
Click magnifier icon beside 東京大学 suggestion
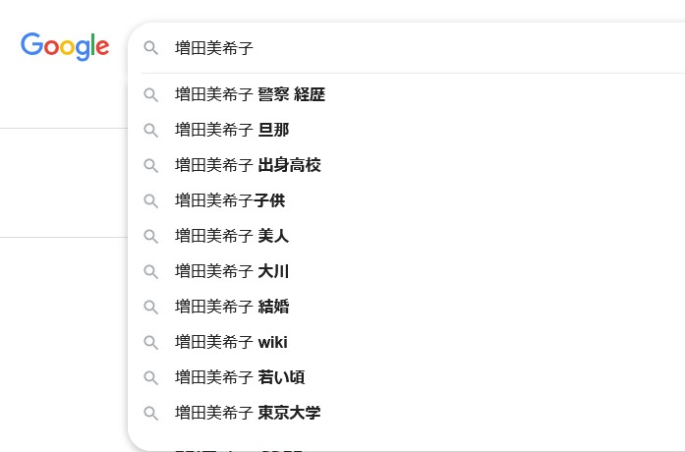tap(150, 413)
